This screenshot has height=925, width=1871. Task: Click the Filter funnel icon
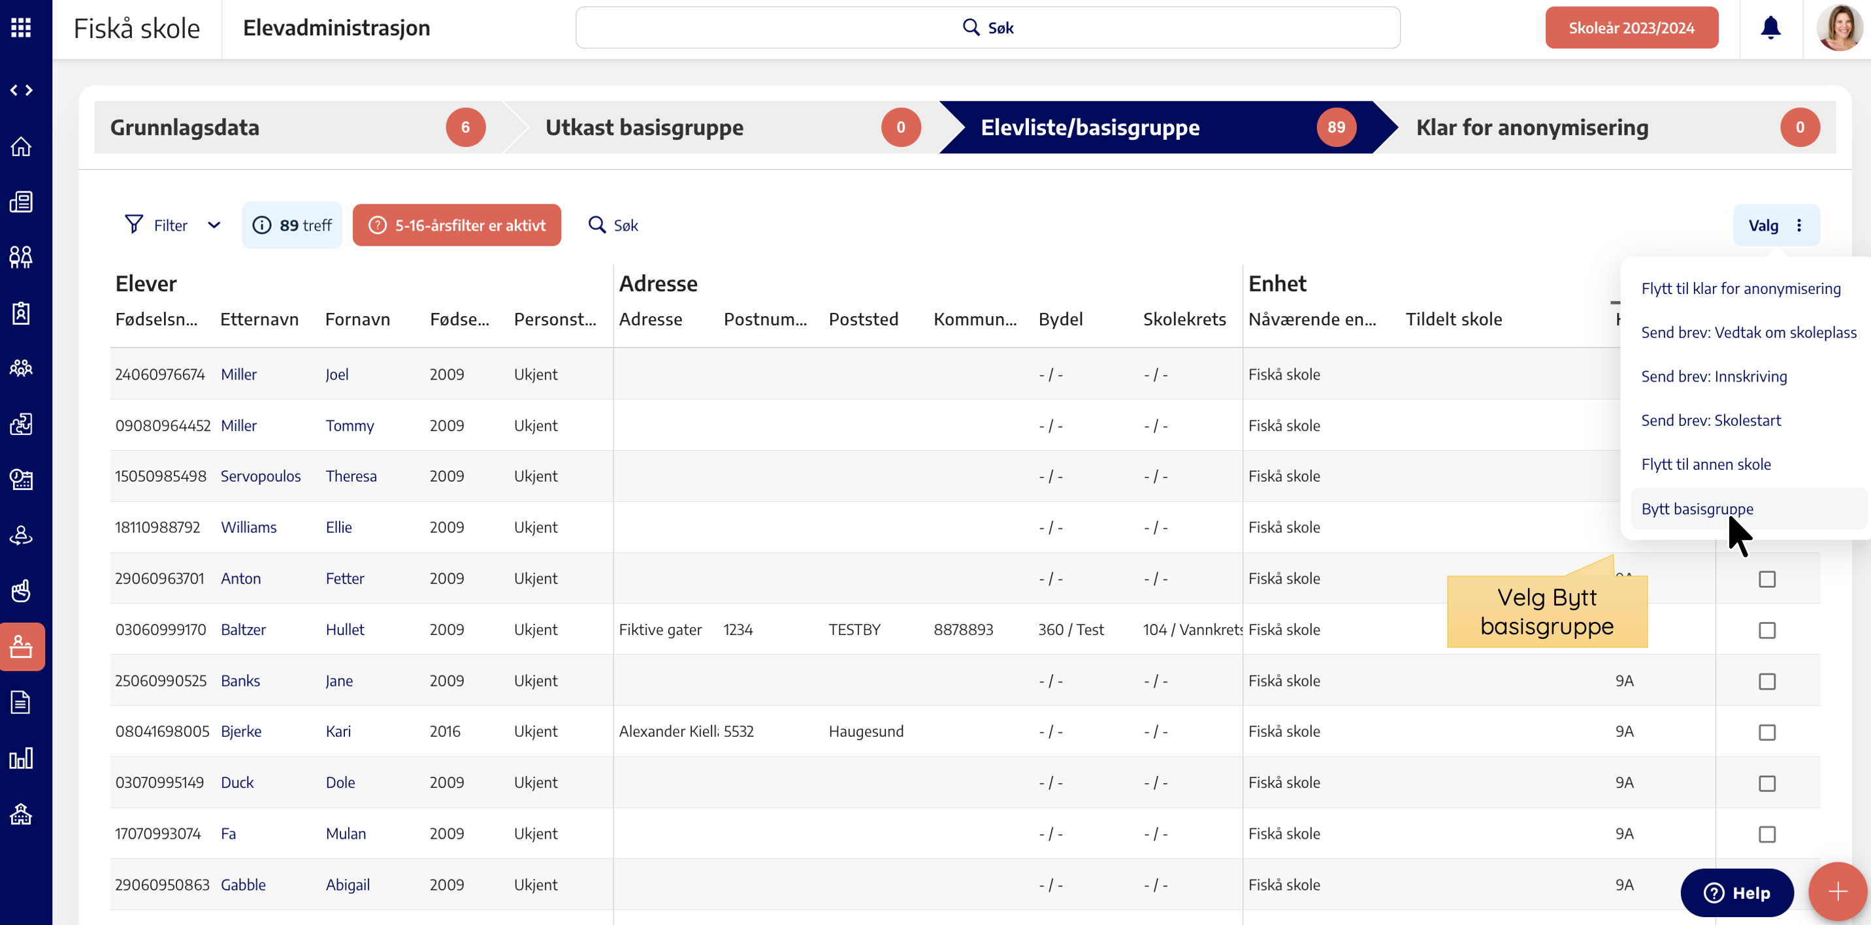pos(134,225)
